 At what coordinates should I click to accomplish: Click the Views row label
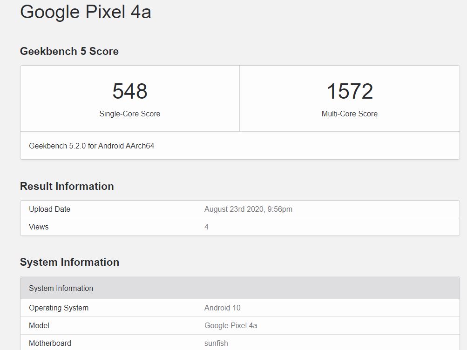point(39,227)
